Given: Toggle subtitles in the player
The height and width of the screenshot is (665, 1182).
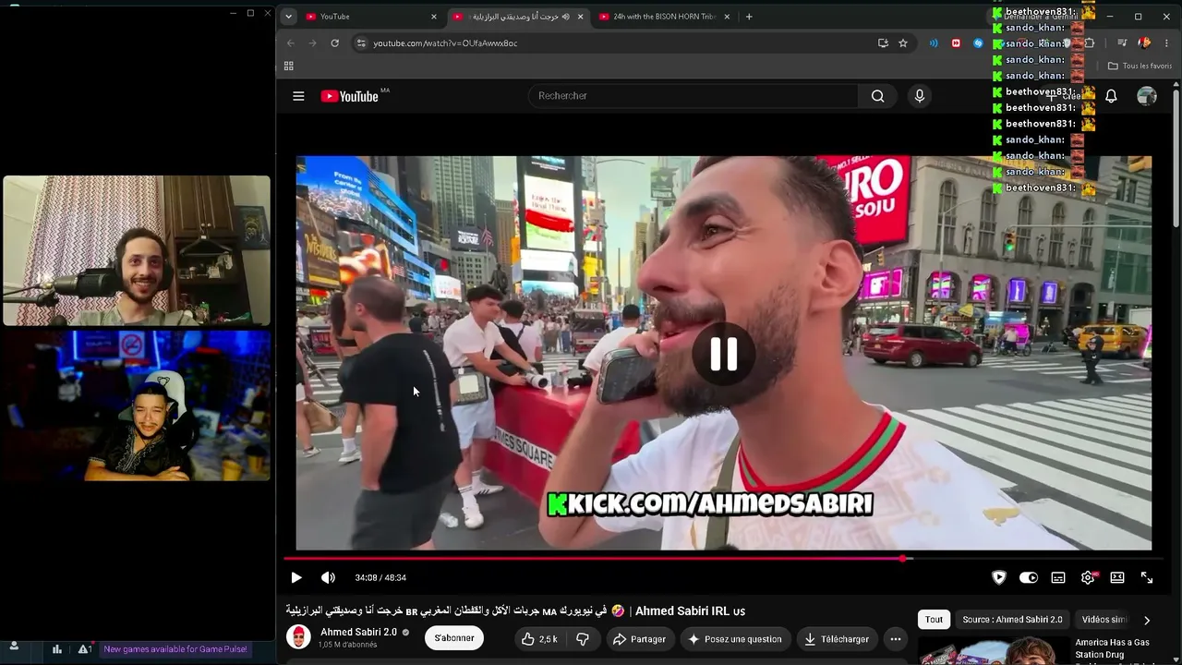Looking at the screenshot, I should point(1058,578).
